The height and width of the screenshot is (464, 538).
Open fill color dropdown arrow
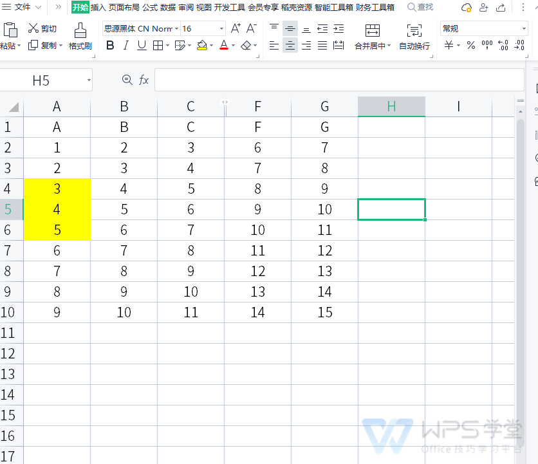click(x=211, y=45)
